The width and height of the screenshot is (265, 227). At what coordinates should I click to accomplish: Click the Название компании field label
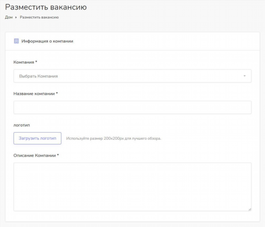[x=34, y=94]
